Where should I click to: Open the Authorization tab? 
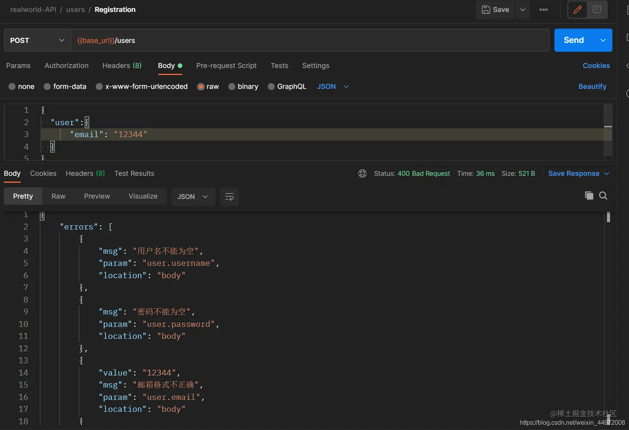tap(67, 66)
